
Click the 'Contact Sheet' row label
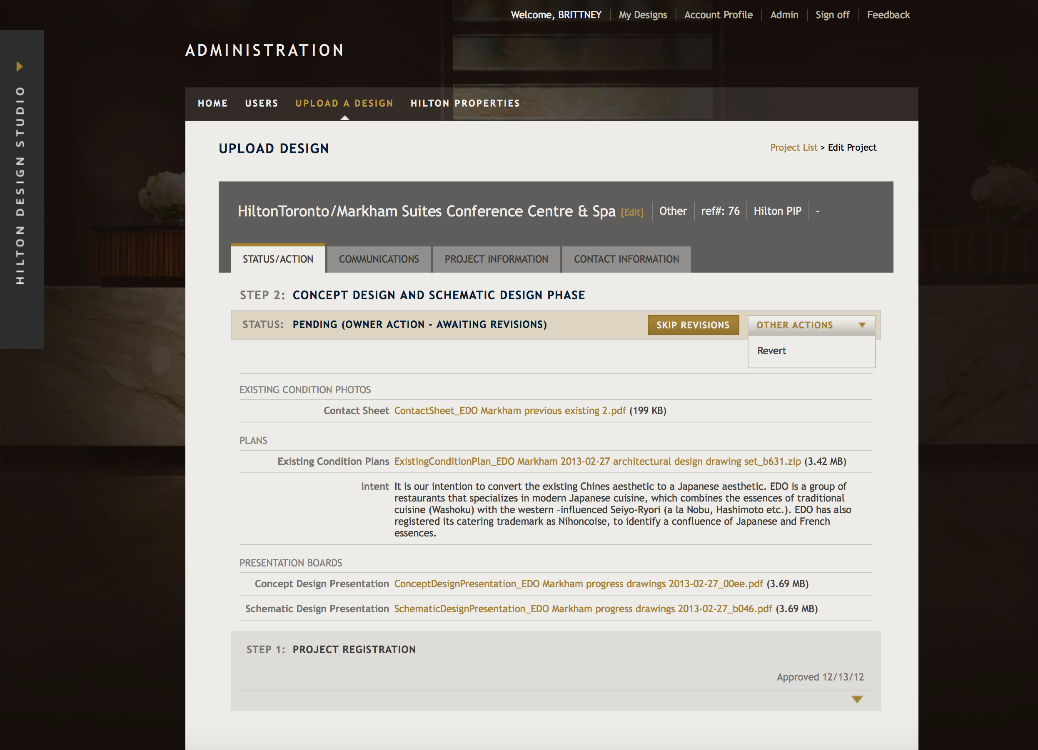tap(356, 411)
